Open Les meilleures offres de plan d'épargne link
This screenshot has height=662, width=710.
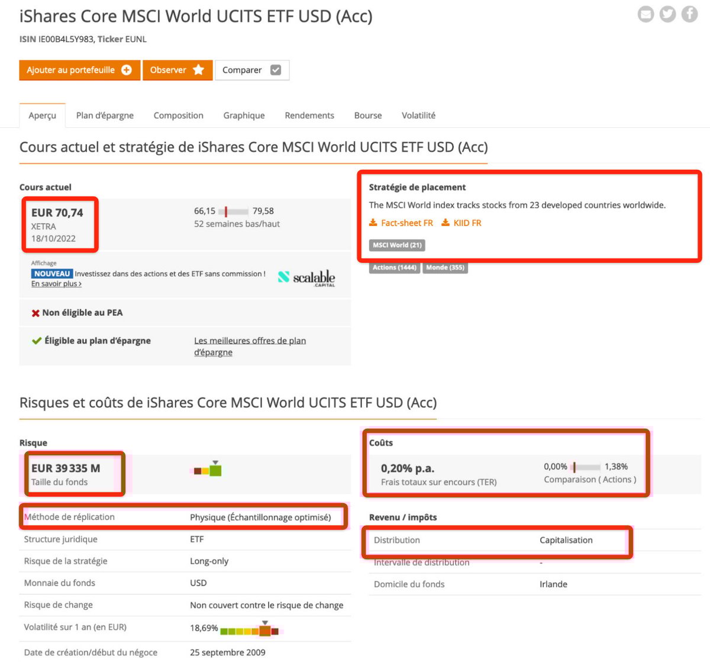pyautogui.click(x=250, y=346)
